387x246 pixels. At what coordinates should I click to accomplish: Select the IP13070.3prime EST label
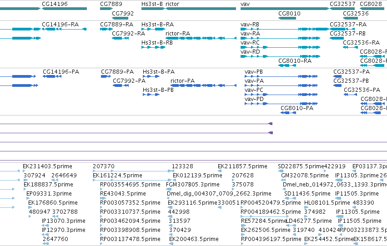[64, 221]
